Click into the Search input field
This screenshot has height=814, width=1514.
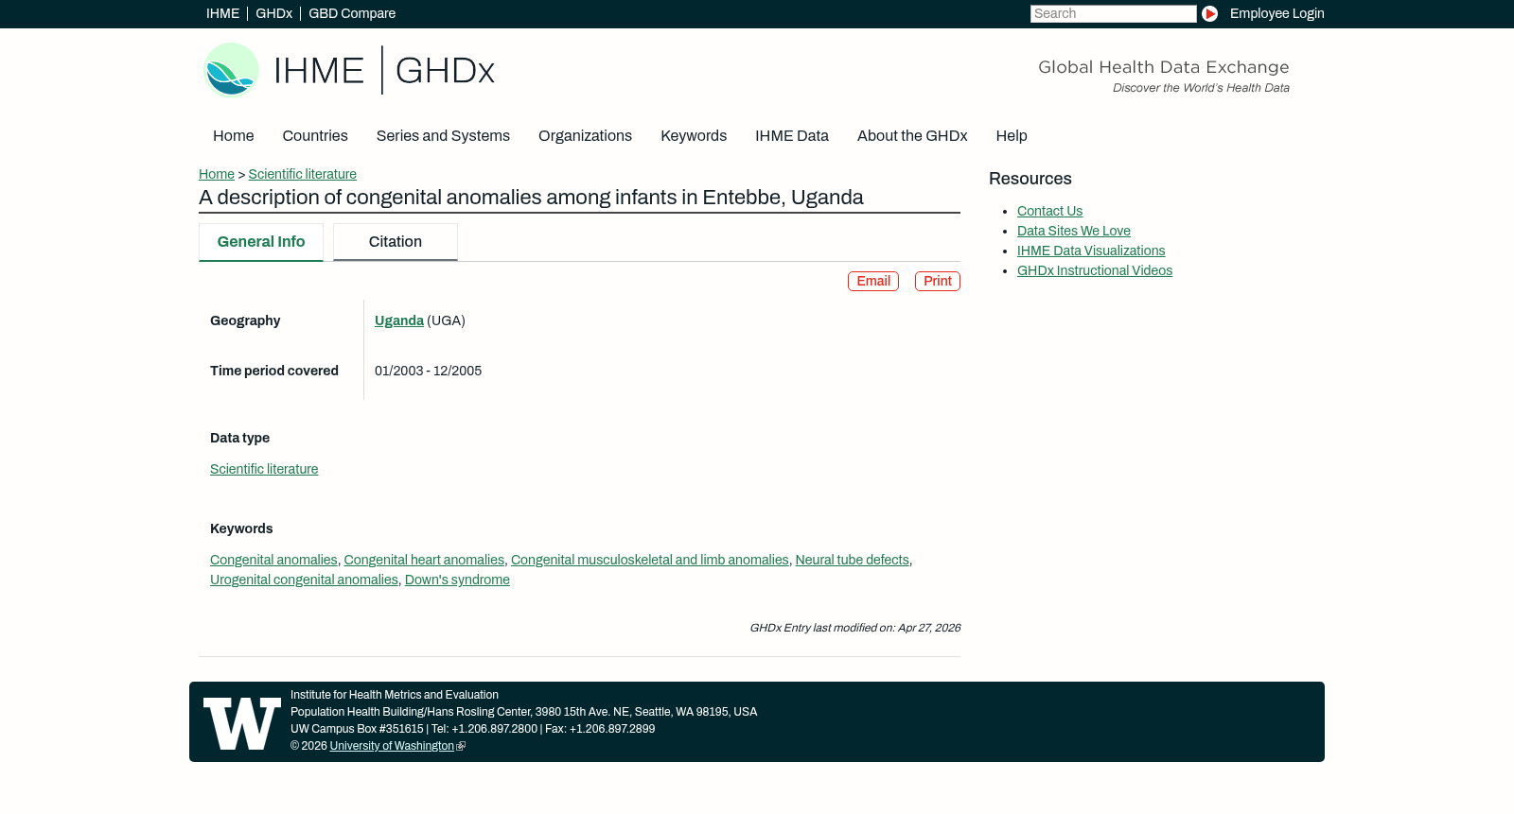pyautogui.click(x=1113, y=13)
